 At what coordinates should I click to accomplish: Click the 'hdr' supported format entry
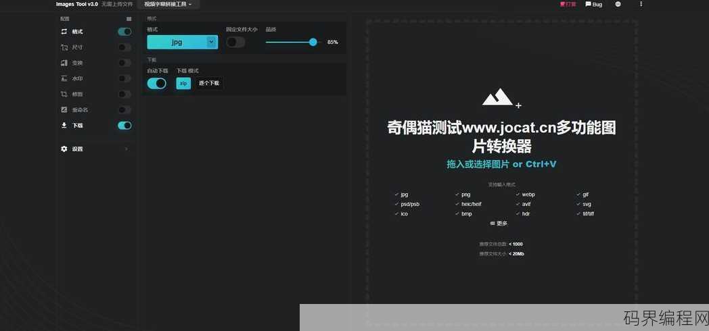click(x=526, y=213)
